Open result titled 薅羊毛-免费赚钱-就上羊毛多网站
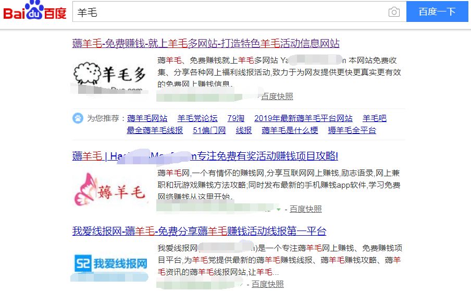This screenshot has height=291, width=471. (206, 44)
